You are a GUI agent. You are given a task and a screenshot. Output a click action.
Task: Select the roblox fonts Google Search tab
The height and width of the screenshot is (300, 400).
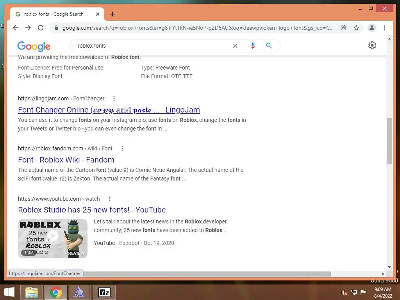(x=57, y=14)
